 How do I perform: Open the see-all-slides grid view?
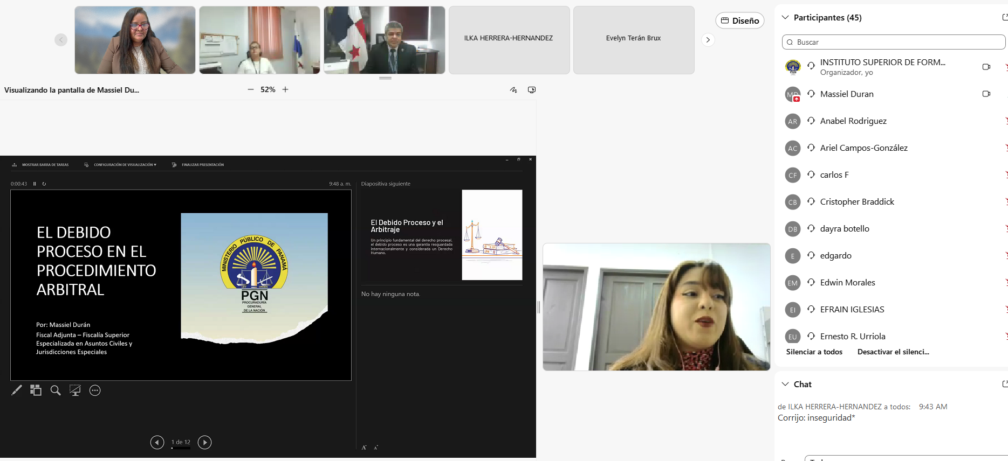[36, 390]
